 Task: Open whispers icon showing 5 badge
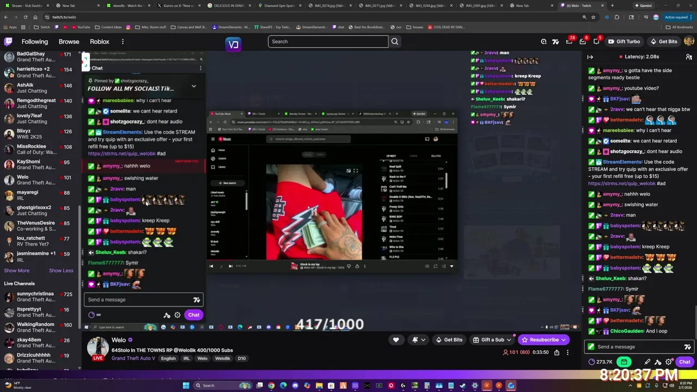tap(596, 41)
